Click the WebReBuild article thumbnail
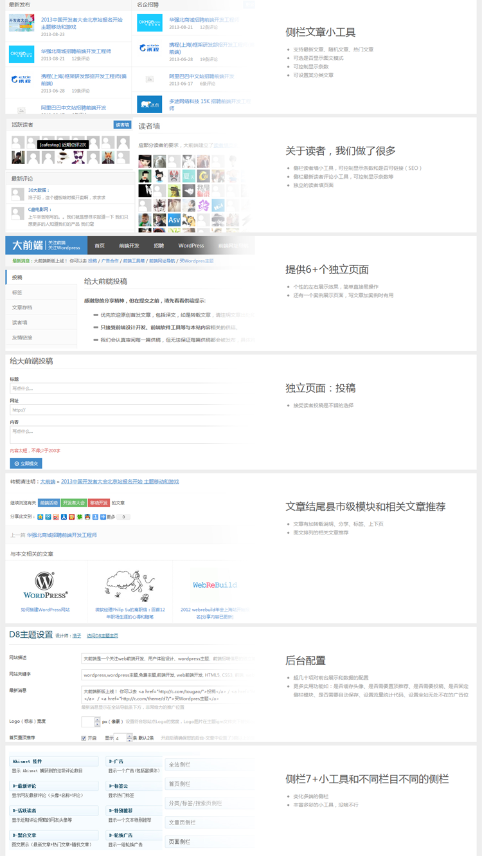The width and height of the screenshot is (482, 856). [x=215, y=585]
